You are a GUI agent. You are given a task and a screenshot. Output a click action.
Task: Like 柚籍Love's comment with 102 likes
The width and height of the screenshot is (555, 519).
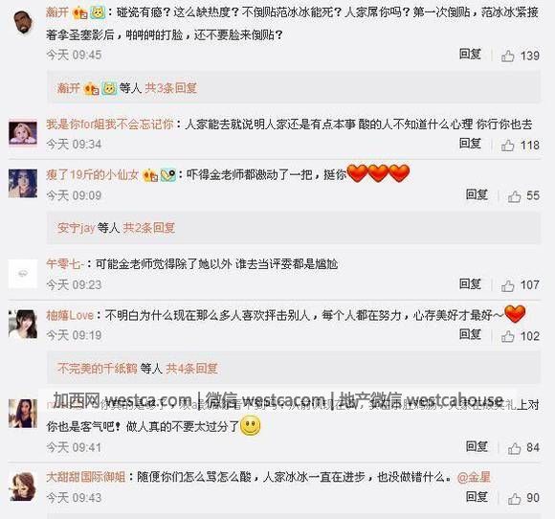pyautogui.click(x=507, y=336)
